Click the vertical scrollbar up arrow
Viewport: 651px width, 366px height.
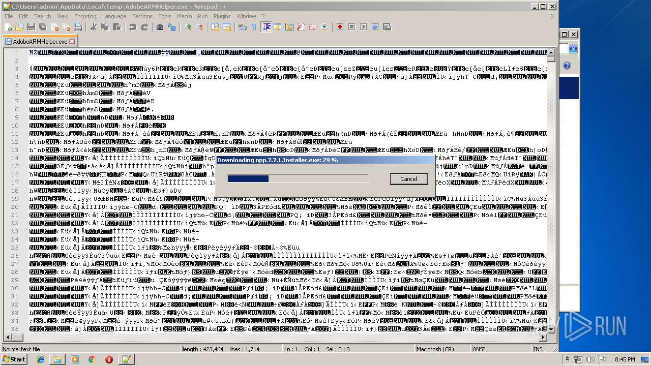tap(551, 52)
